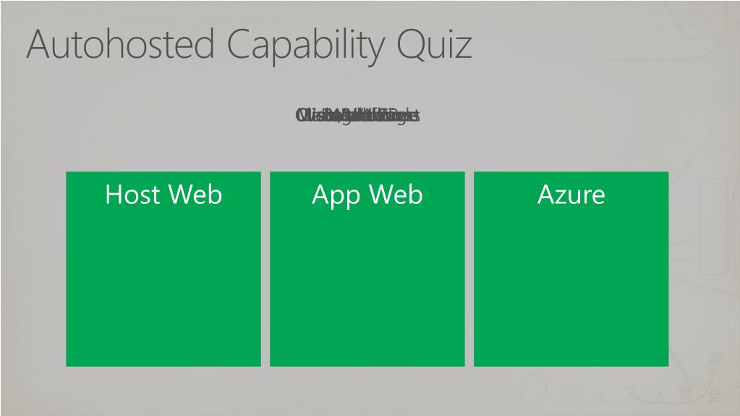
Task: Select the App Web green tile
Action: (367, 268)
